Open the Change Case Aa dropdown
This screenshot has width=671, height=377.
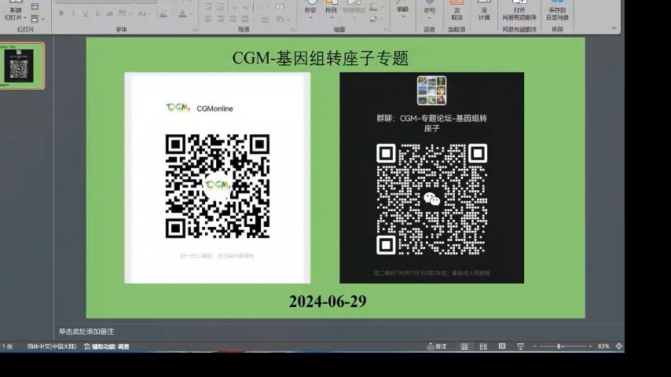coord(144,13)
